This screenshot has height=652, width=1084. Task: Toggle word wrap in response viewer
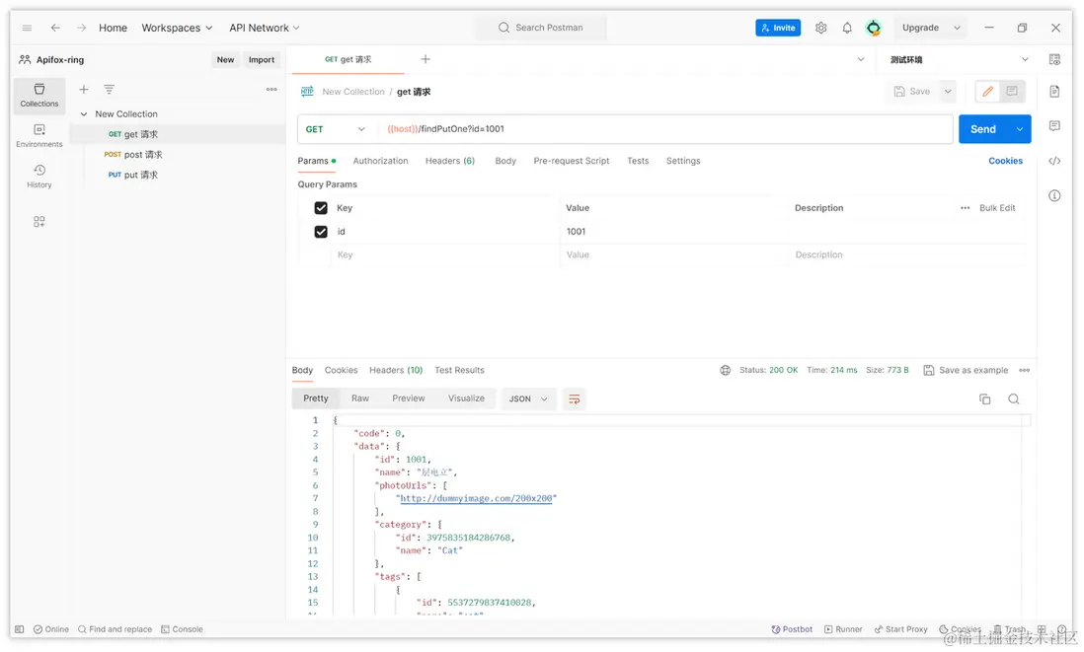pyautogui.click(x=574, y=398)
